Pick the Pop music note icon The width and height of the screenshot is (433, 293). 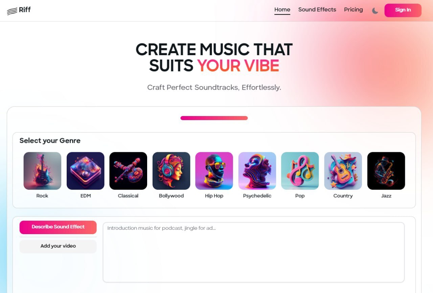[x=300, y=171]
